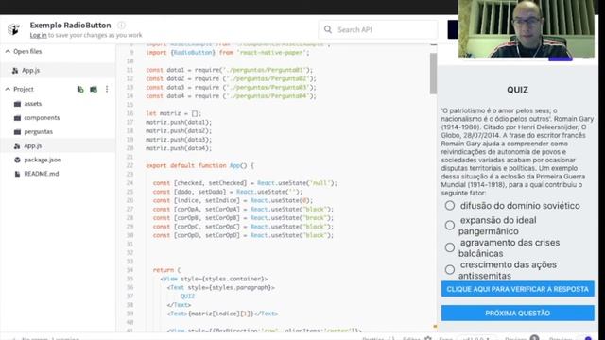Select 'agravamento das crises balcânicas' radio button
This screenshot has width=605, height=340.
click(x=450, y=247)
